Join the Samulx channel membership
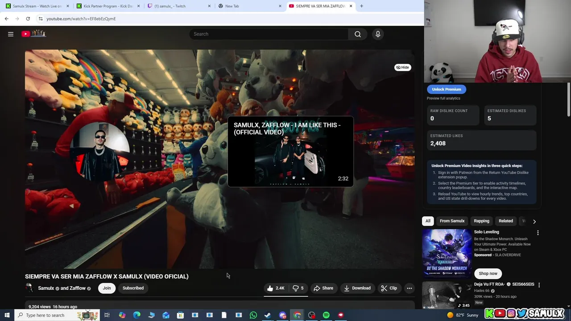 107,288
